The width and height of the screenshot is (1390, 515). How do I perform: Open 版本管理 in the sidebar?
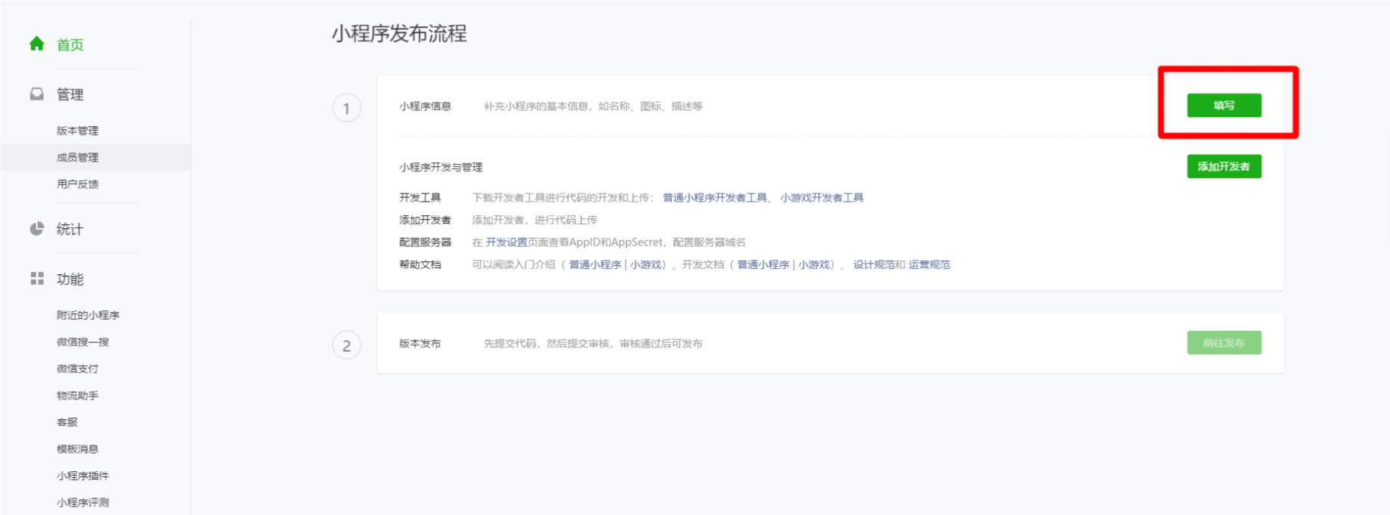click(x=77, y=131)
